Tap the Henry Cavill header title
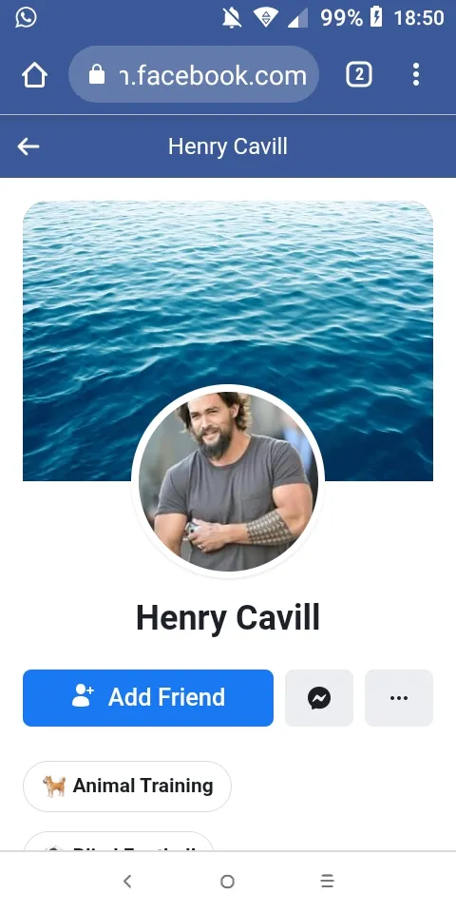 click(x=227, y=146)
